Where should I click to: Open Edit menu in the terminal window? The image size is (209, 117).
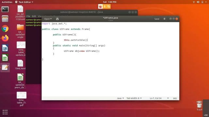(x=34, y=16)
